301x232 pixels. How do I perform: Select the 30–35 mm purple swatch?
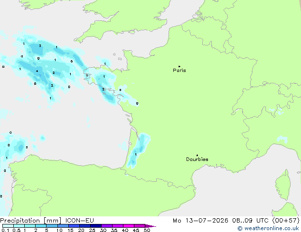107,226
